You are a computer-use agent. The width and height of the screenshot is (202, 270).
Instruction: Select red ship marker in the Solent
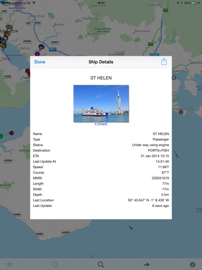click(x=12, y=133)
